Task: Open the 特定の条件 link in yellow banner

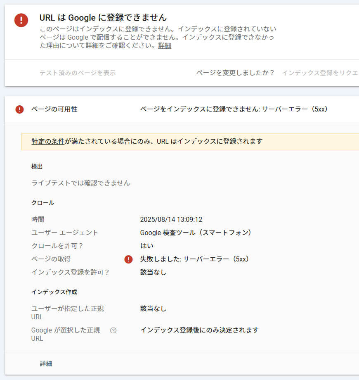Action: [x=48, y=141]
